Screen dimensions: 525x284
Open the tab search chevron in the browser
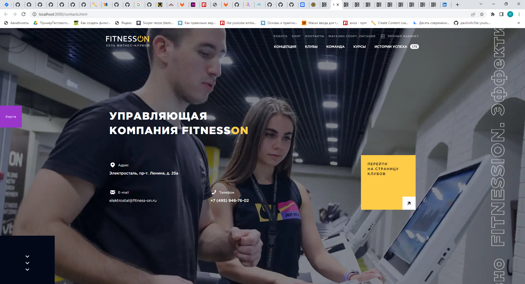[x=480, y=4]
